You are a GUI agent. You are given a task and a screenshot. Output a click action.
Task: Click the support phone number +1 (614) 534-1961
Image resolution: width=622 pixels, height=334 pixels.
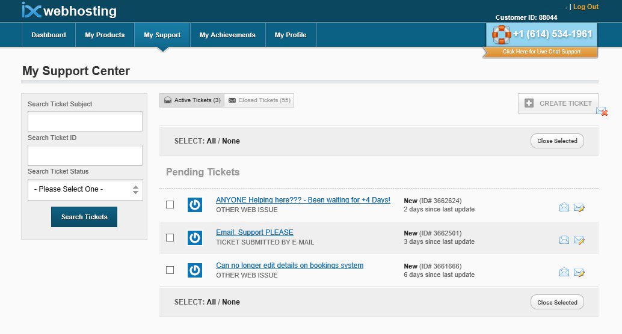[x=553, y=34]
